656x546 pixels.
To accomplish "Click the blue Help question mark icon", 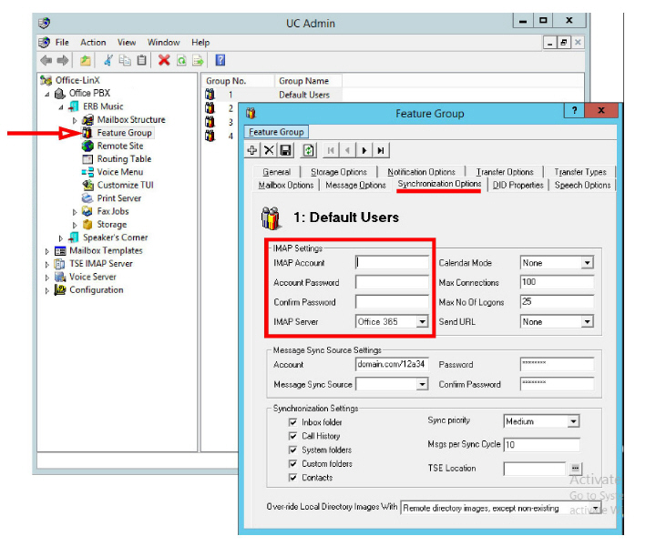I will 220,60.
